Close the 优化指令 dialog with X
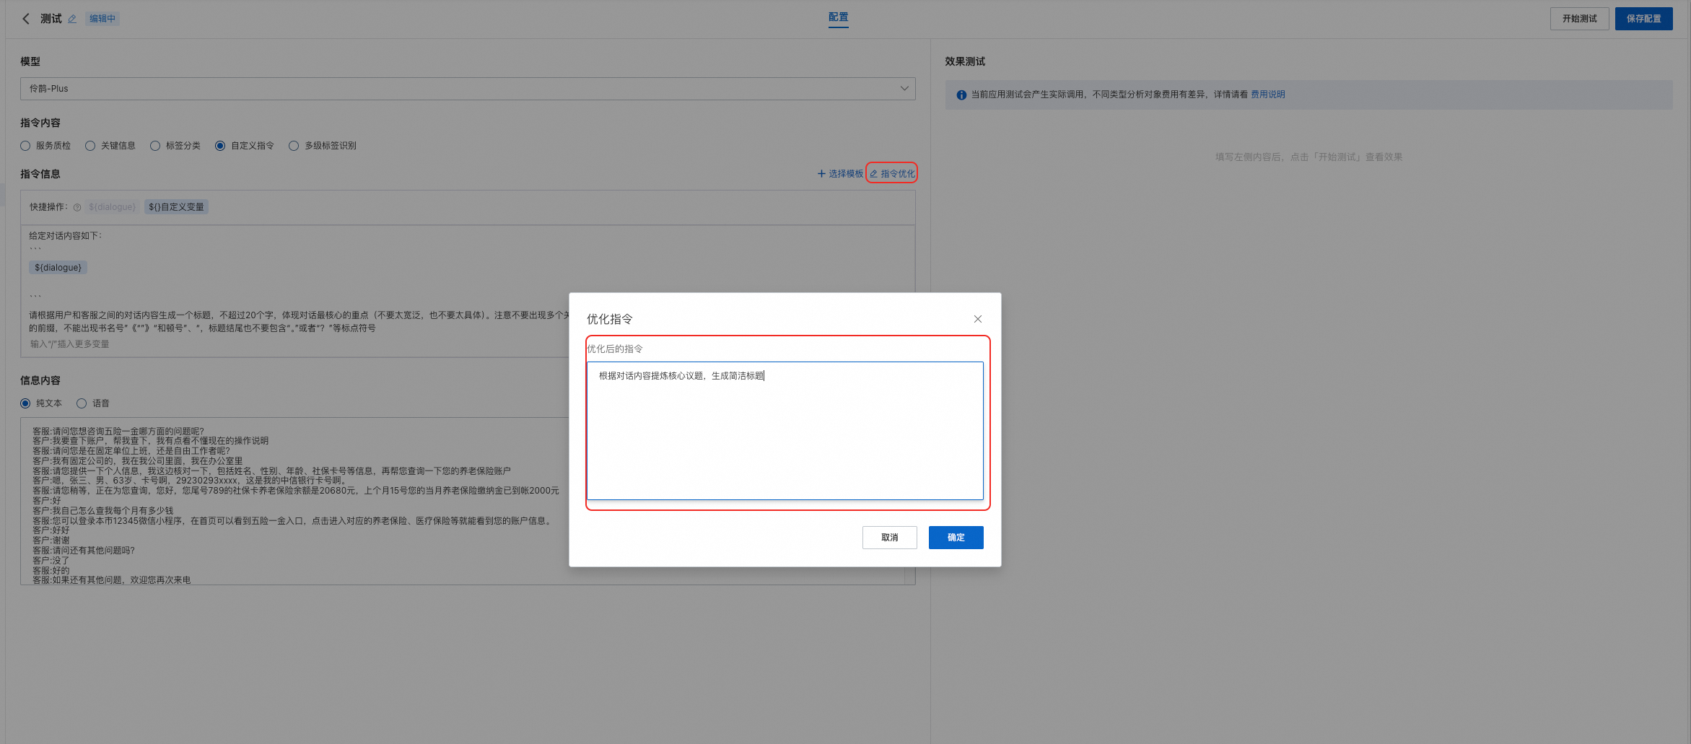This screenshot has width=1691, height=744. coord(978,319)
